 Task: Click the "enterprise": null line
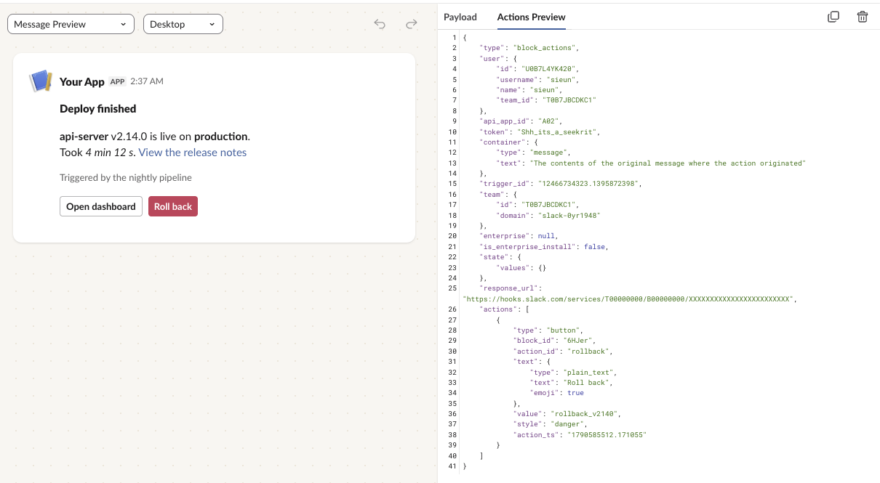pyautogui.click(x=519, y=236)
